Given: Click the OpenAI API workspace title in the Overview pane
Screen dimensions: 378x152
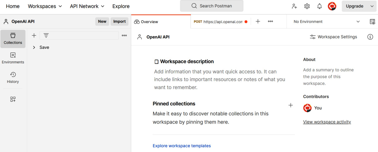Looking at the screenshot, I should 158,37.
